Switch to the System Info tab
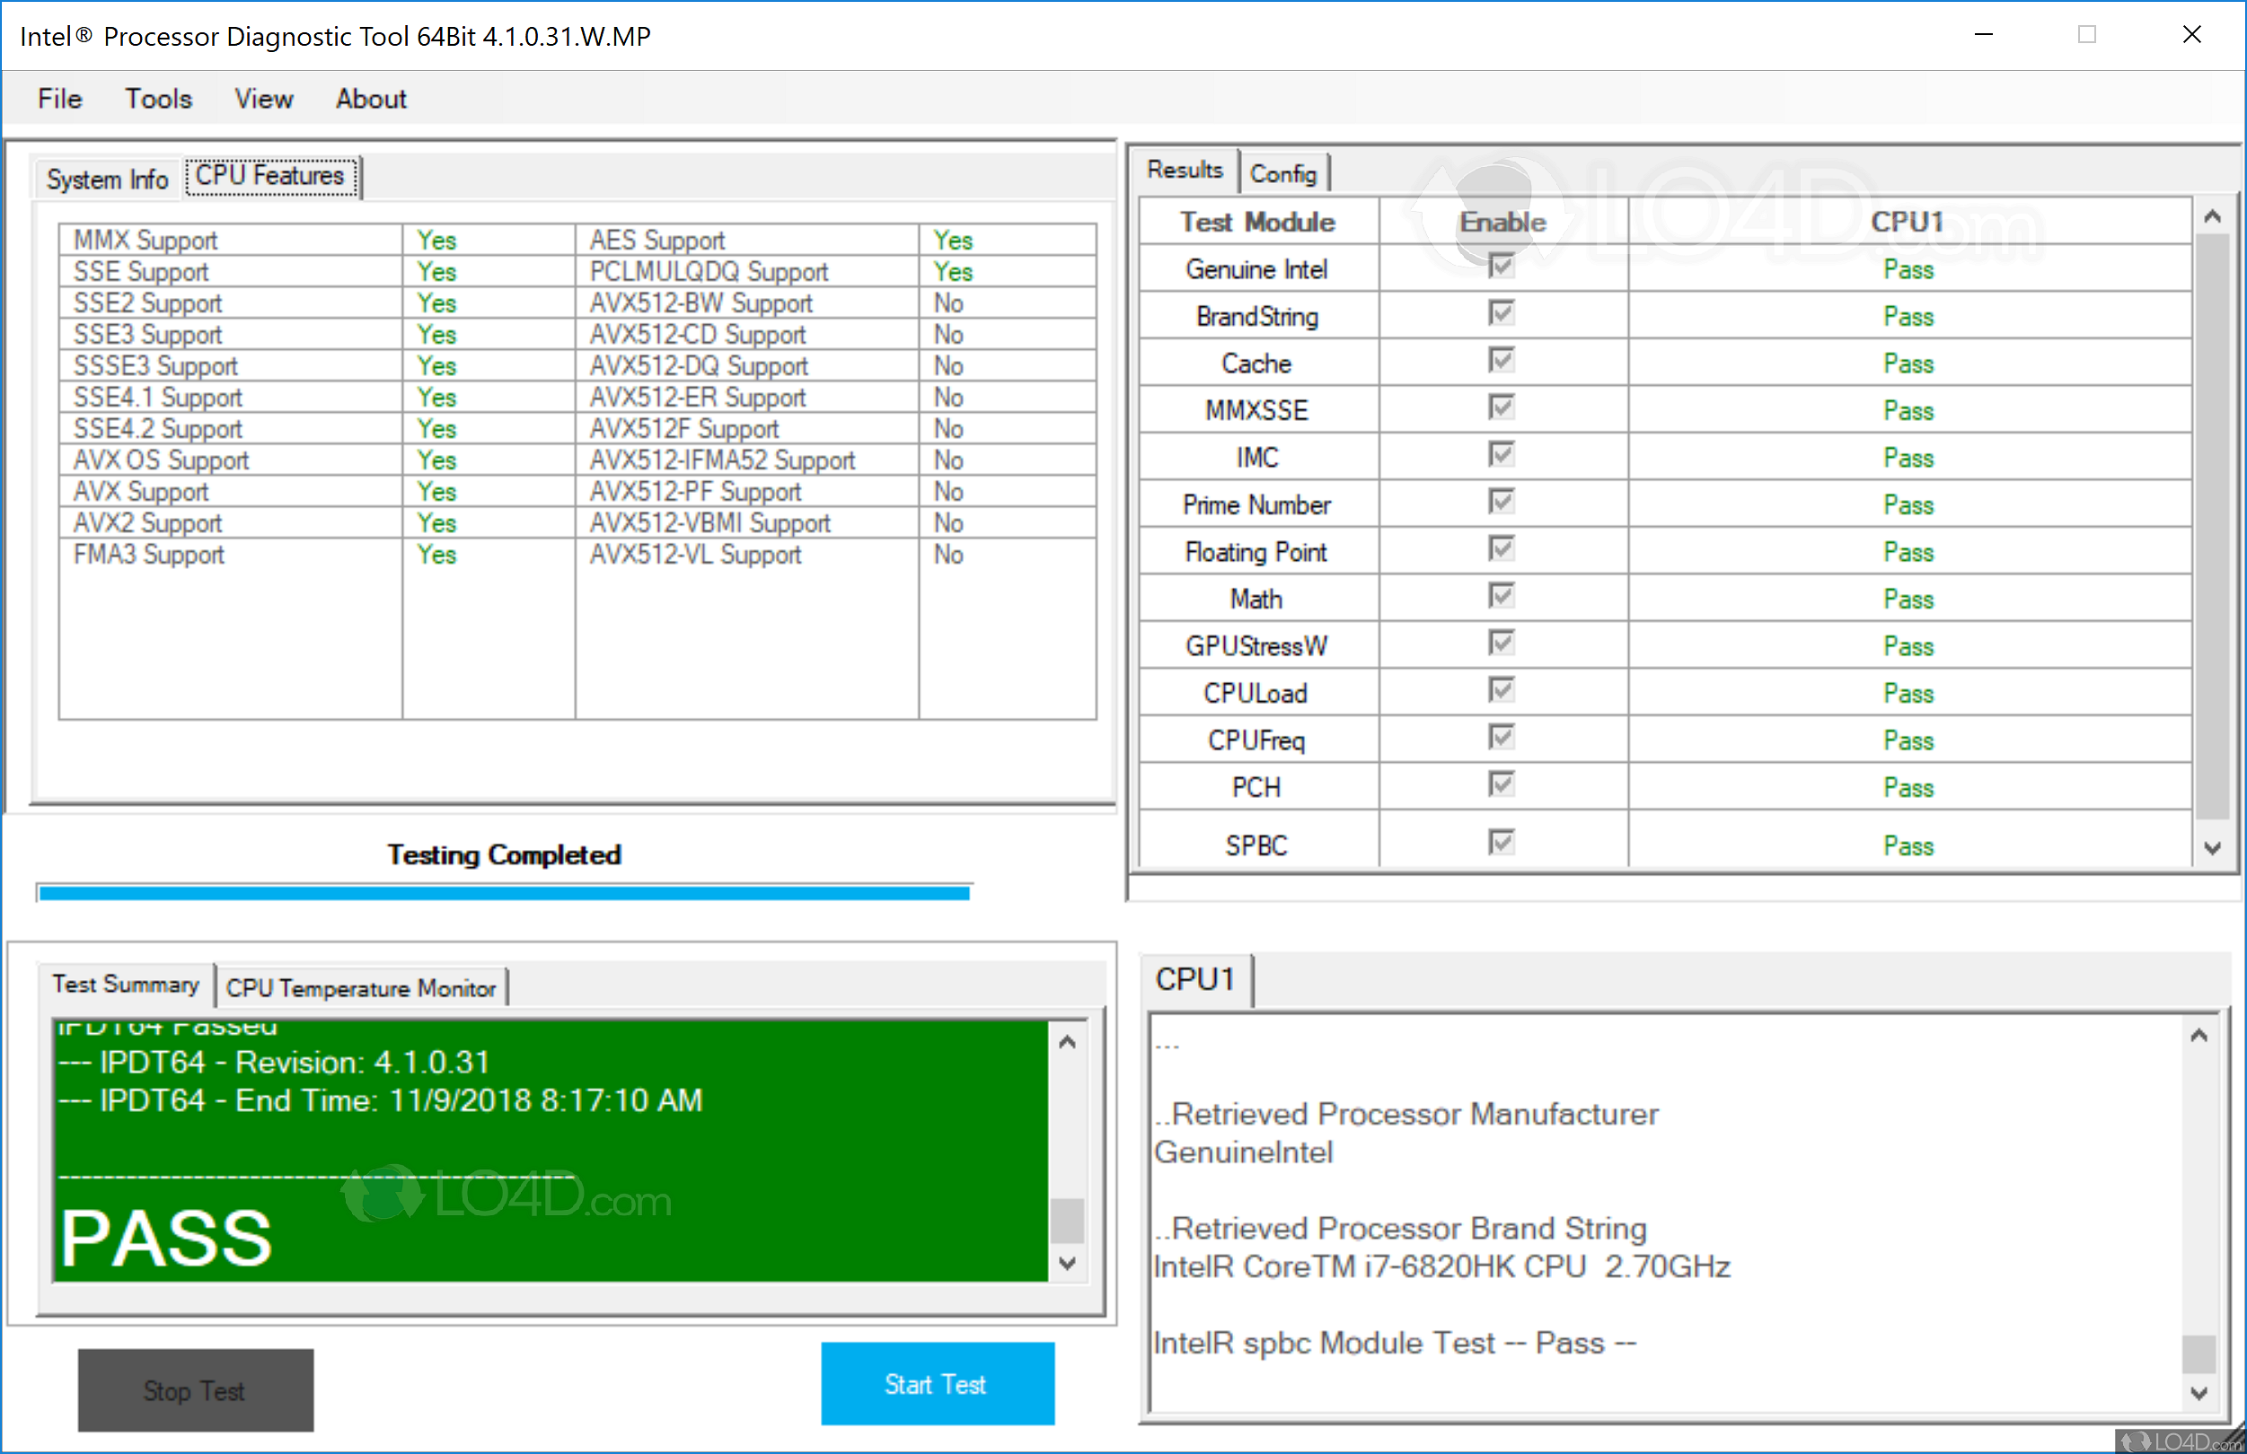 106,179
